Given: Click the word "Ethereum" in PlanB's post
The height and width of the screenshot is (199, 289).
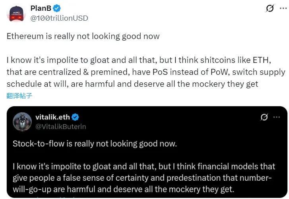Looking at the screenshot, I should click(24, 36).
